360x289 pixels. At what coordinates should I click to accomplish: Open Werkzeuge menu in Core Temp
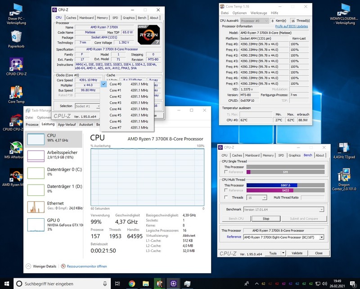point(259,13)
